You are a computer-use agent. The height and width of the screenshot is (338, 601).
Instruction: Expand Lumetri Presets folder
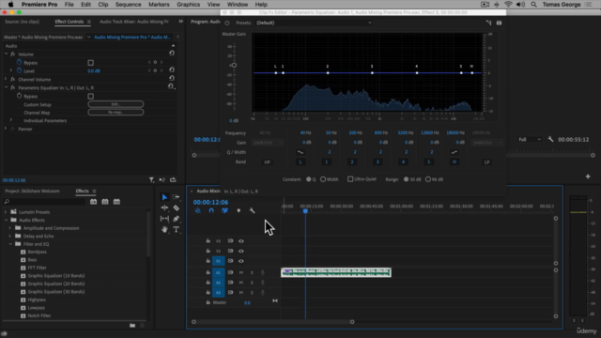(6, 212)
